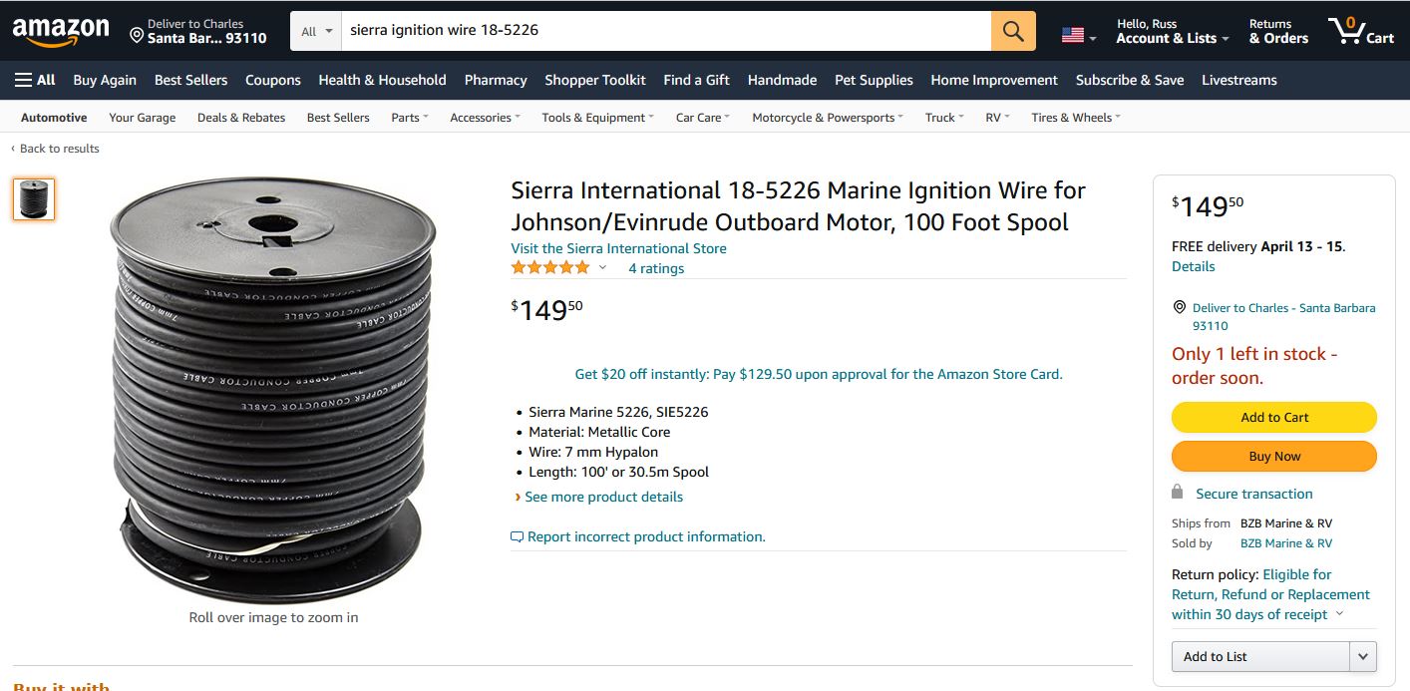Open the See more product details link
Viewport: 1410px width, 691px height.
click(x=603, y=497)
